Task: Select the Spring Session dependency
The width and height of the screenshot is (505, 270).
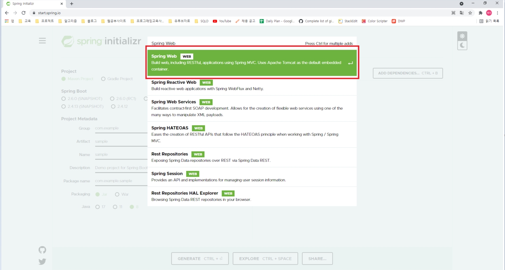Action: pos(252,177)
